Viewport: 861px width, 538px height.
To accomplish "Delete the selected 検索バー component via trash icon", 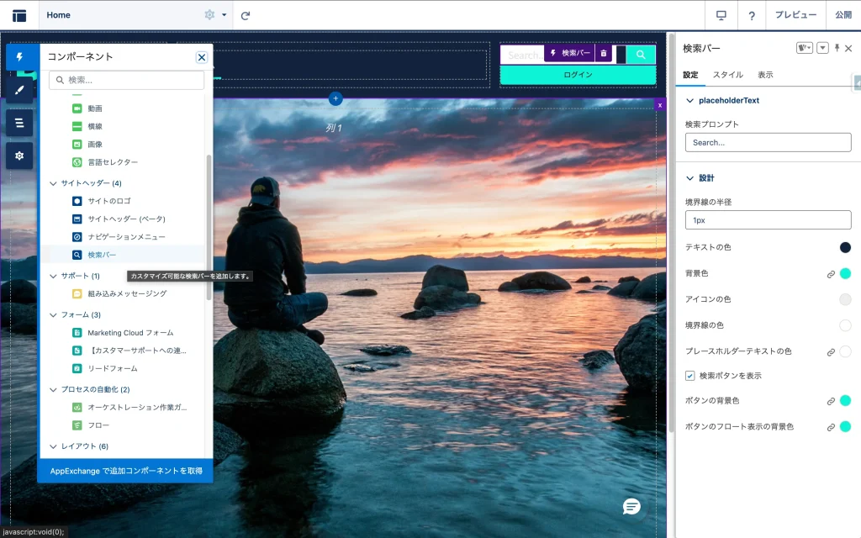I will tap(603, 53).
